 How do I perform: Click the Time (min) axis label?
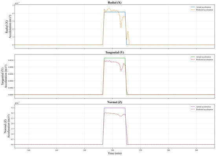pos(115,153)
